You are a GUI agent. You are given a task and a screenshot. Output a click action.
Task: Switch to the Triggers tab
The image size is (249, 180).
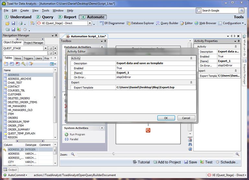coord(28,58)
